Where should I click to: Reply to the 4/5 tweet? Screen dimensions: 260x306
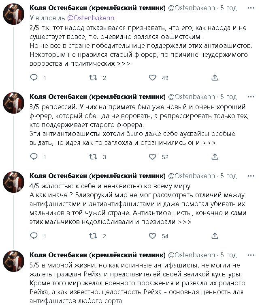click(x=34, y=236)
